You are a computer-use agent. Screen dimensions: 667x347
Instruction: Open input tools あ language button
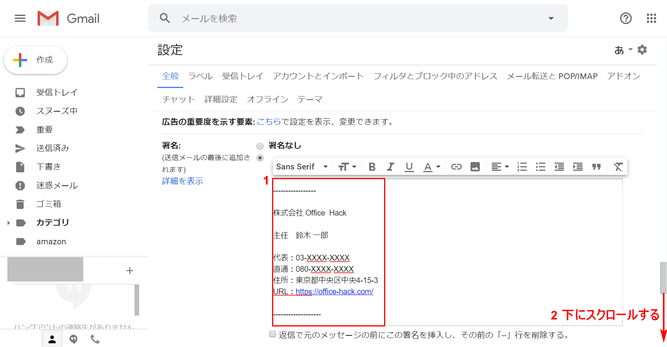pyautogui.click(x=619, y=50)
